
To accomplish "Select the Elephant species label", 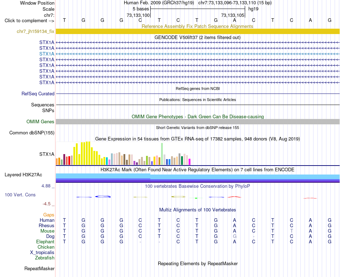I will coord(45,242).
